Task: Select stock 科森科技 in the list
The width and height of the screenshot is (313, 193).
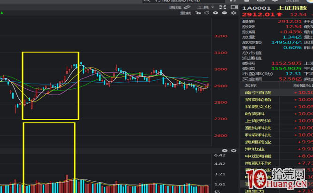Action: (x=258, y=135)
